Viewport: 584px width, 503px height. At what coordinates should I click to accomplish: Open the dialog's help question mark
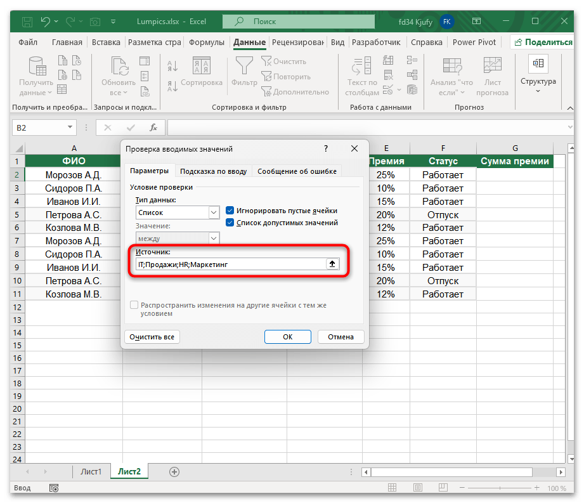click(326, 149)
